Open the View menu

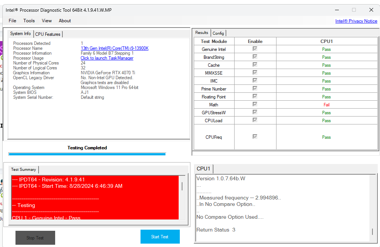46,21
